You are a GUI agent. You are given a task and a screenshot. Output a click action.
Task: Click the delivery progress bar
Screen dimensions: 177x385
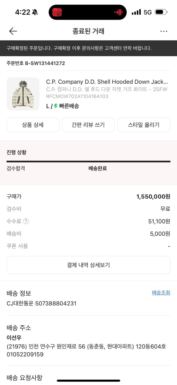(x=88, y=162)
